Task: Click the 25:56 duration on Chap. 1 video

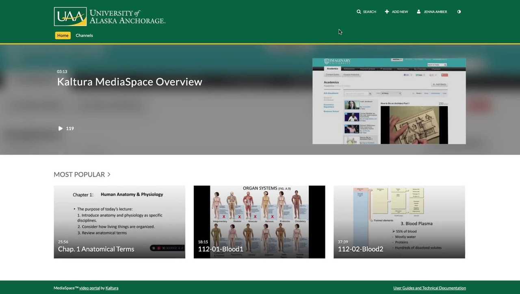Action: tap(63, 242)
